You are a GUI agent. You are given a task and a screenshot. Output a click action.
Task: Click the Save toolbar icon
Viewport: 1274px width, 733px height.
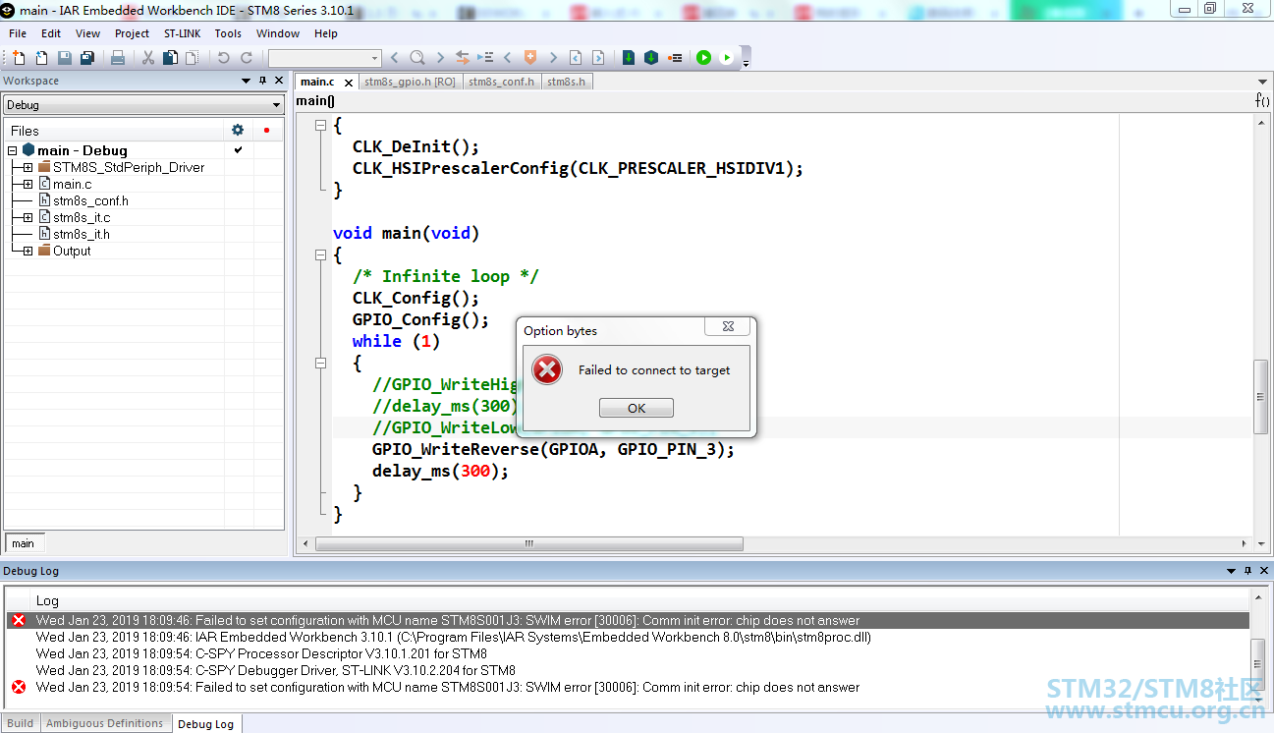coord(65,58)
